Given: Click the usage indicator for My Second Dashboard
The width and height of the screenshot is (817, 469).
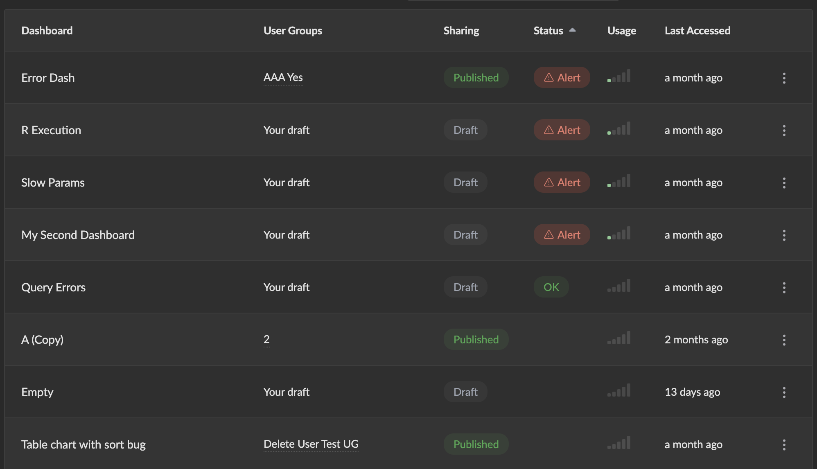Looking at the screenshot, I should coord(619,233).
